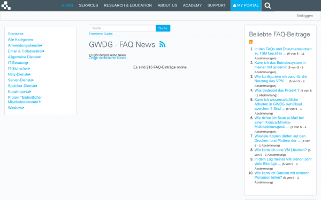Open the SUPPORT menu
Screen dimensions: 321x200
click(217, 5)
